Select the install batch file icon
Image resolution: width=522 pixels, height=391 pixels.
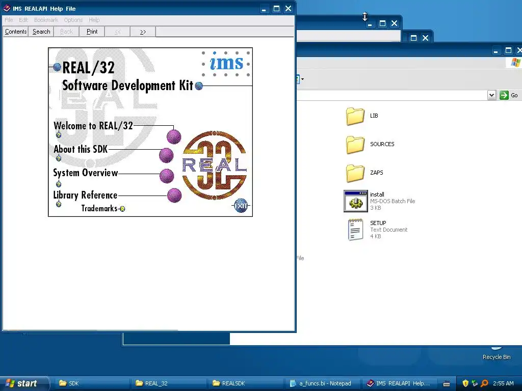[355, 201]
